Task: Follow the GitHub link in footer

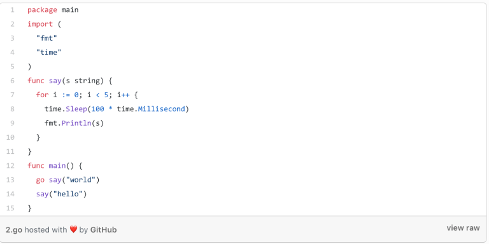Action: [103, 229]
